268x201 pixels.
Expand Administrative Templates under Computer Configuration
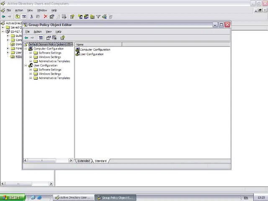click(31, 61)
